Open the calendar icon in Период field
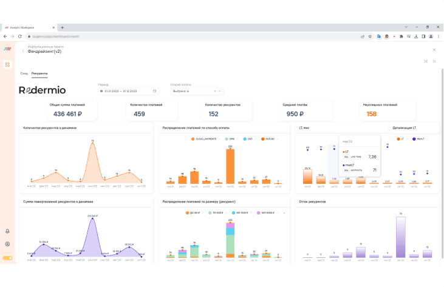444x287 pixels. (155, 91)
